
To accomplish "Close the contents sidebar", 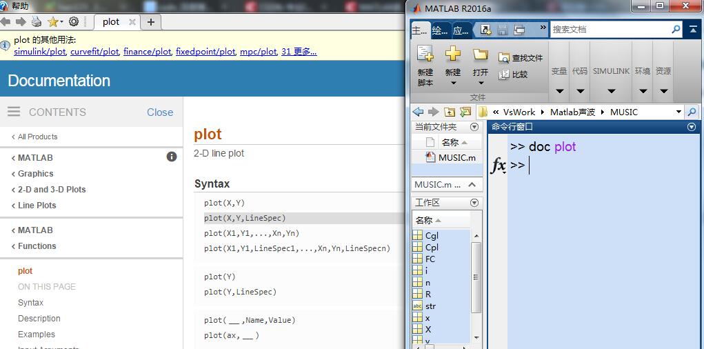I will [x=160, y=112].
